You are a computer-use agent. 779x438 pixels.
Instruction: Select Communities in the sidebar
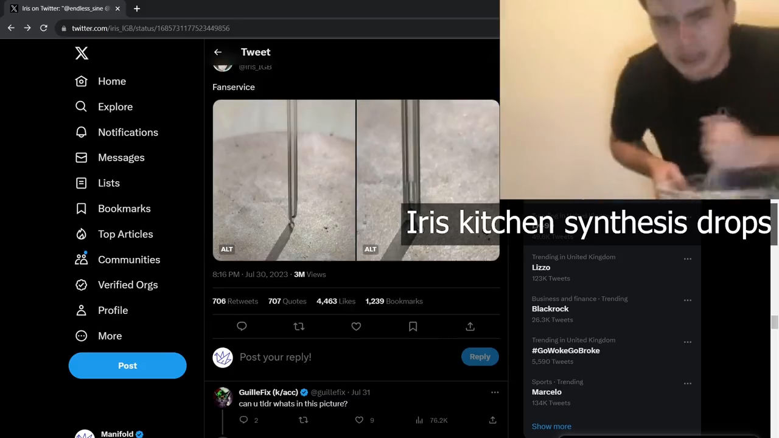(117, 260)
